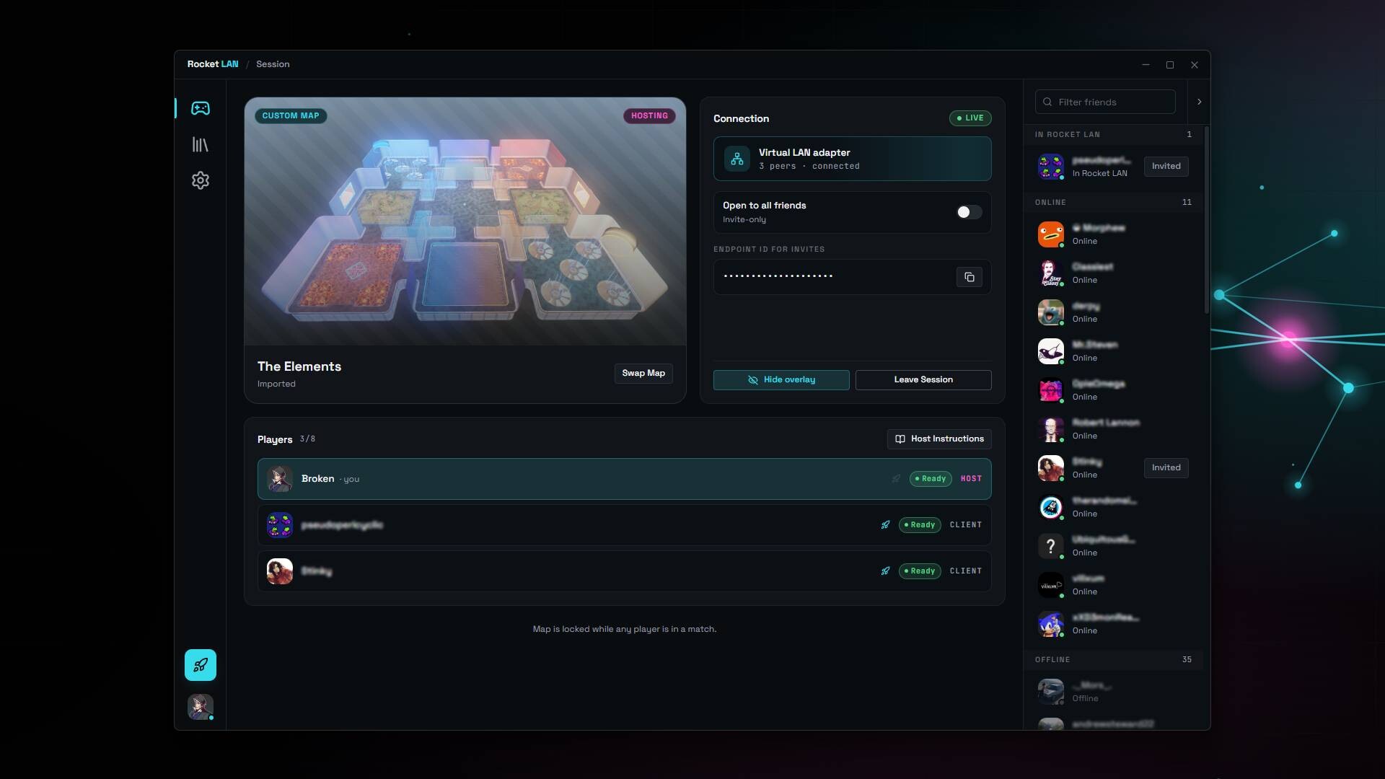Copy the endpoint ID for invites

coord(969,277)
